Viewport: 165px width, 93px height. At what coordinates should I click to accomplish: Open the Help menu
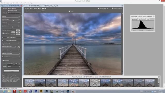(x=31, y=3)
